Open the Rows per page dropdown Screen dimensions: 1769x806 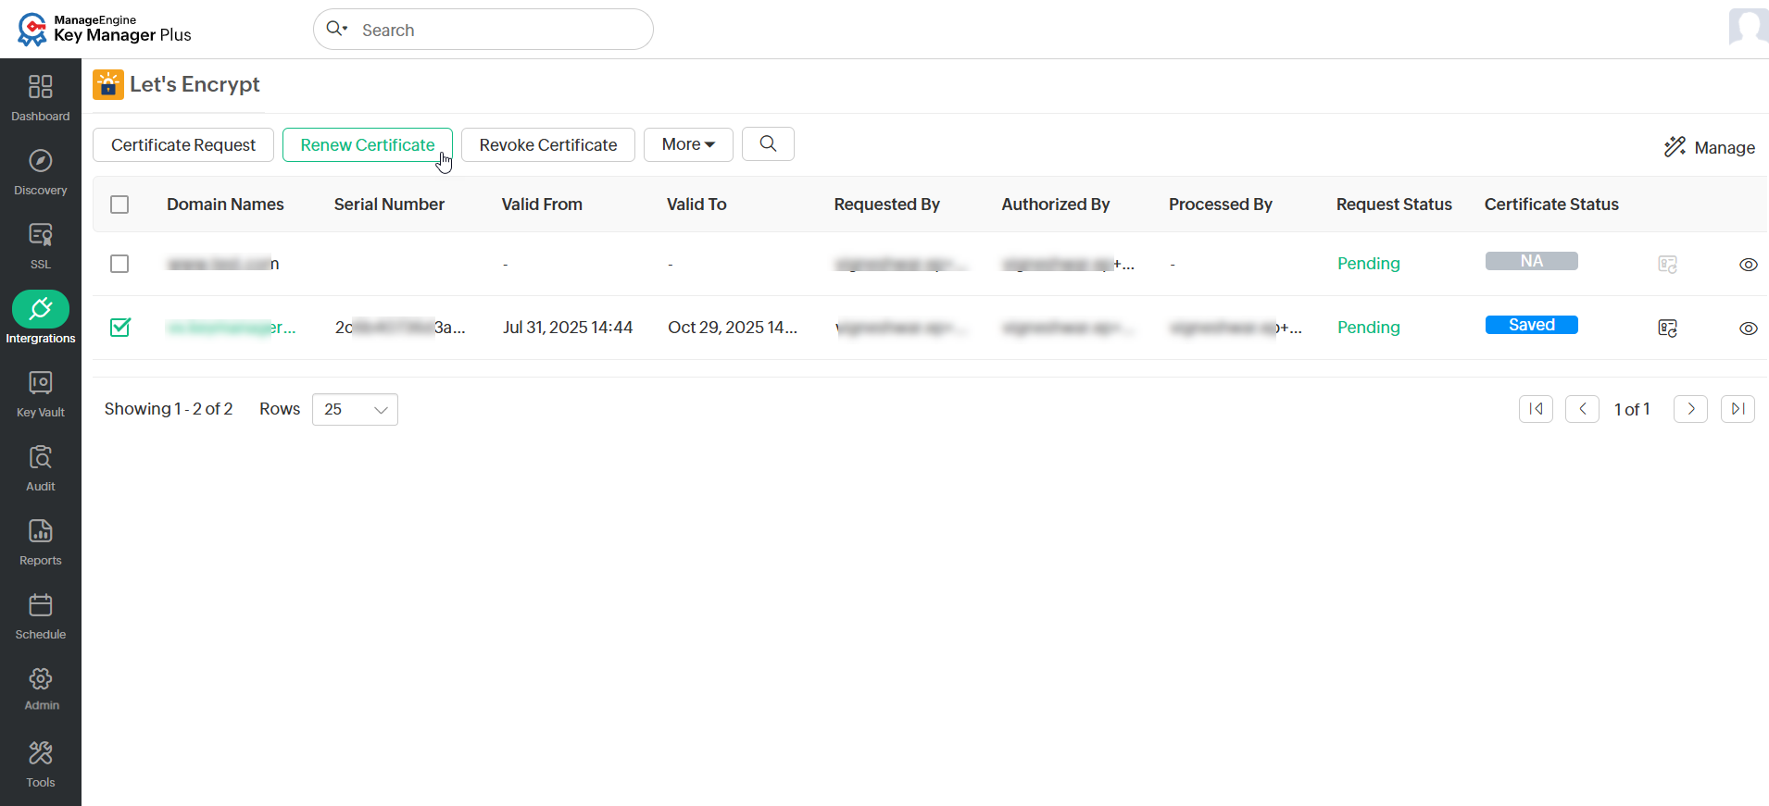355,409
